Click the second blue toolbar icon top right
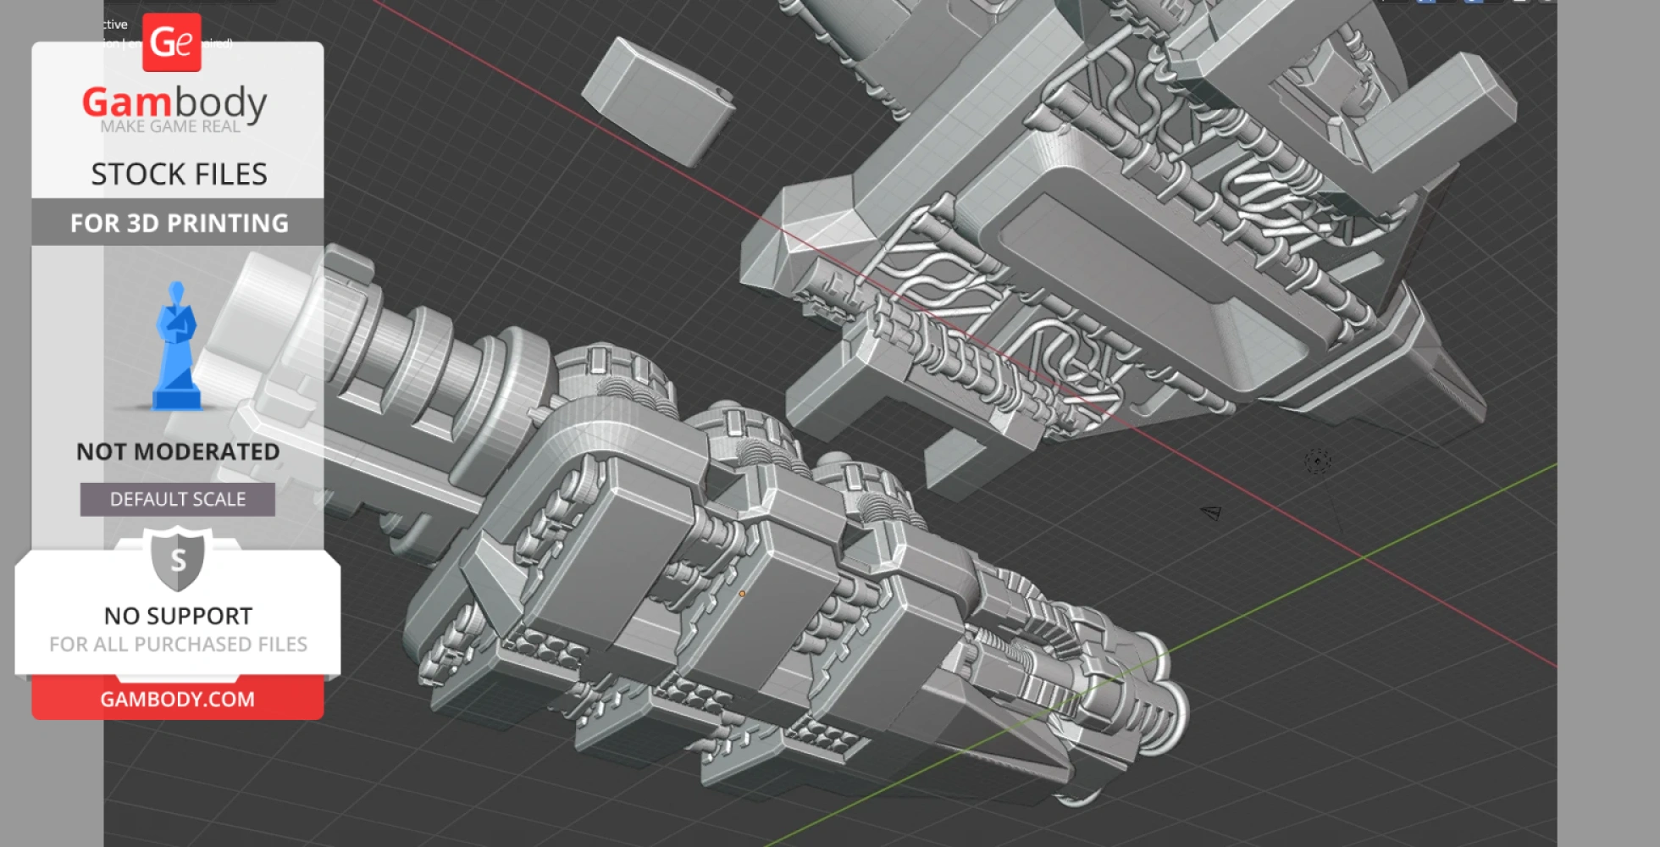The image size is (1660, 847). click(1475, 3)
